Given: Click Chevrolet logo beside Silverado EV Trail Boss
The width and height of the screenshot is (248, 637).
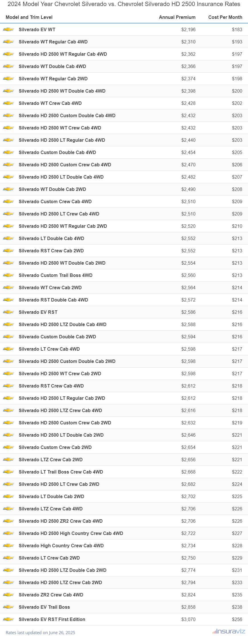Looking at the screenshot, I should tap(9, 607).
